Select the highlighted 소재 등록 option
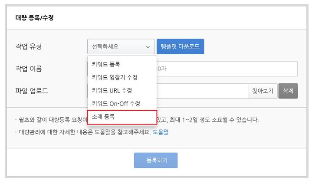Image resolution: width=312 pixels, height=181 pixels. pos(122,117)
